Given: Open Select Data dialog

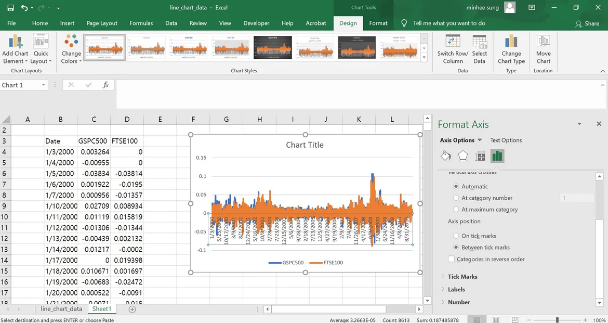Looking at the screenshot, I should [480, 42].
